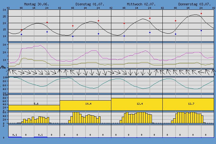Click the yellow bar labeled 5.6
The height and width of the screenshot is (144, 216).
(x=34, y=108)
